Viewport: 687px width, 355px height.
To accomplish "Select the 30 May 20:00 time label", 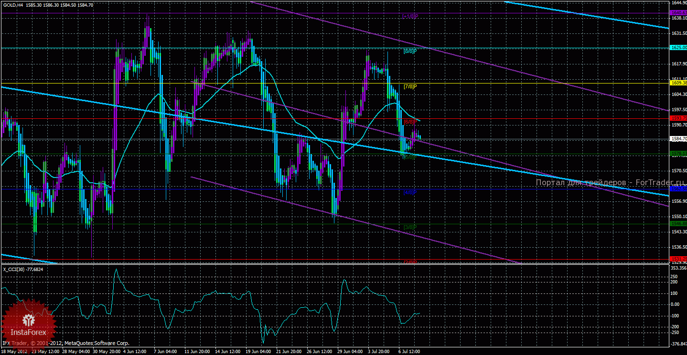I will 107,351.
